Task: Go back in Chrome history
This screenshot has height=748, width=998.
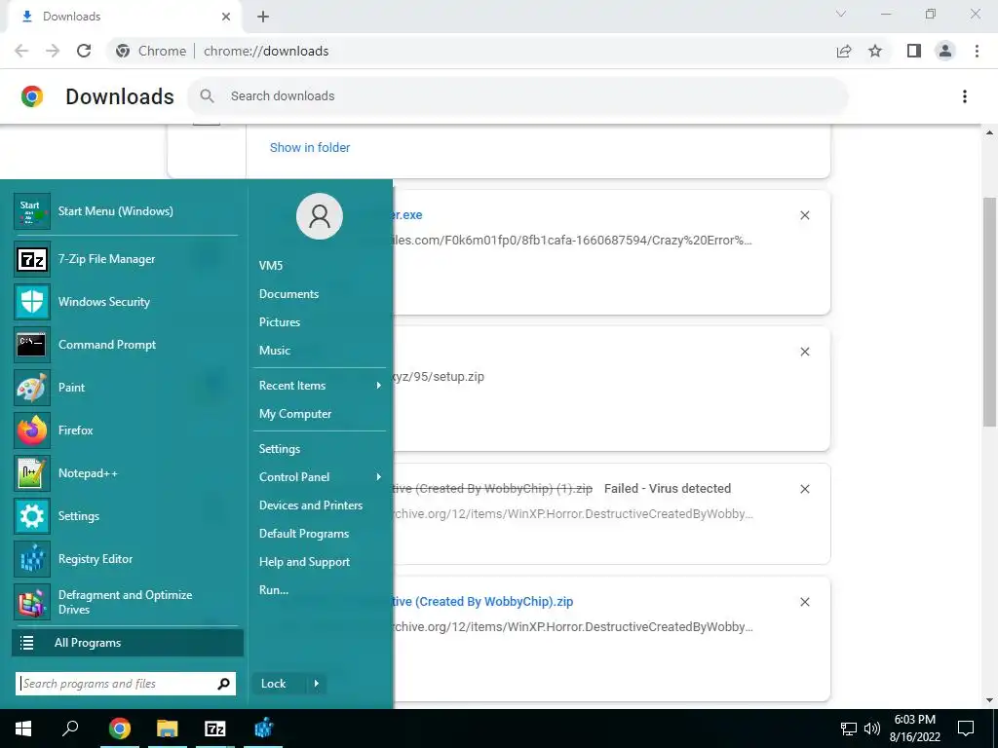Action: [x=21, y=51]
